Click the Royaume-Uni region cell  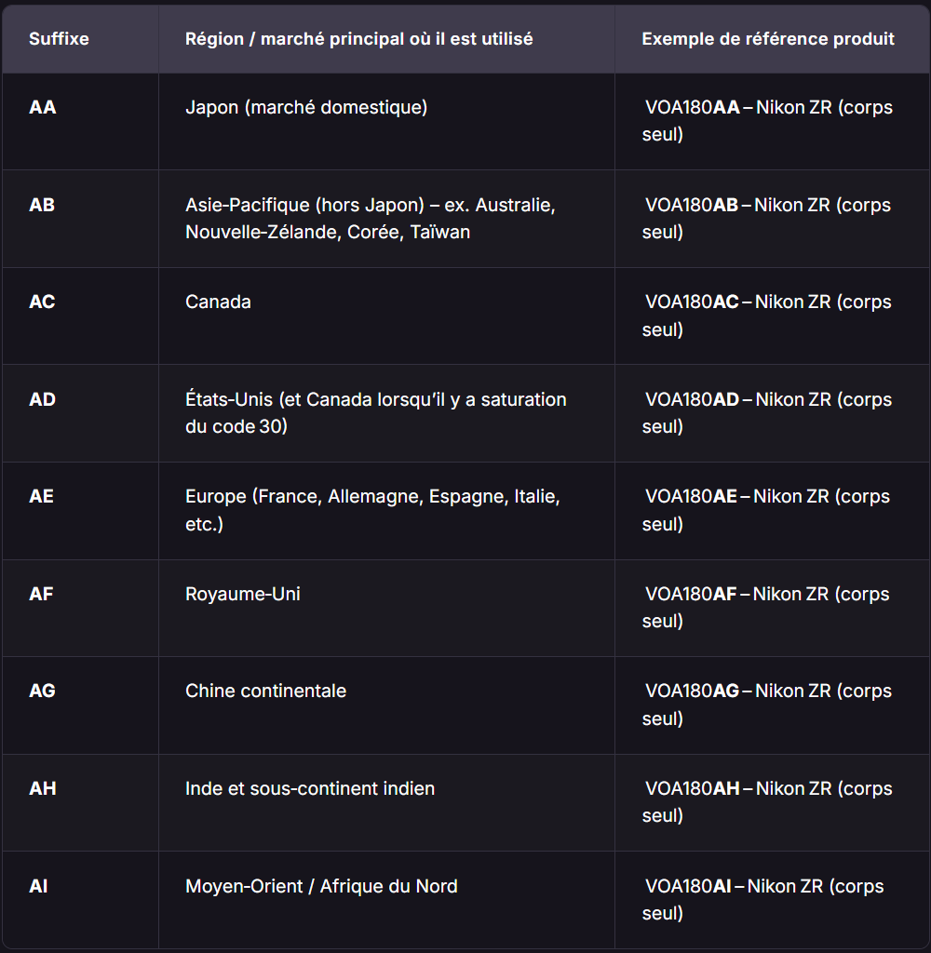243,594
